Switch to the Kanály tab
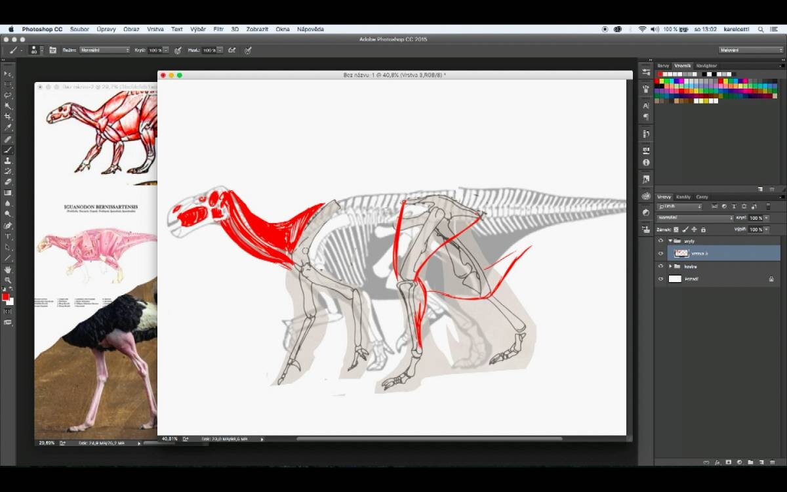The width and height of the screenshot is (787, 492). pos(683,197)
